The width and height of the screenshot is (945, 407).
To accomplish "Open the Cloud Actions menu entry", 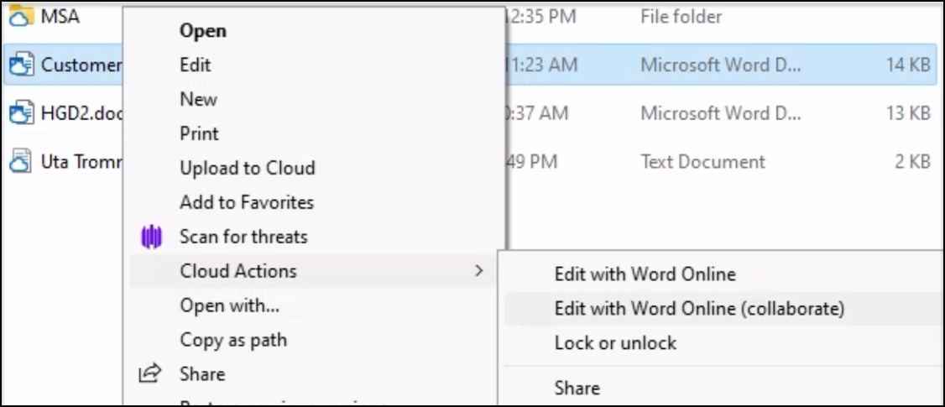I will pyautogui.click(x=238, y=271).
